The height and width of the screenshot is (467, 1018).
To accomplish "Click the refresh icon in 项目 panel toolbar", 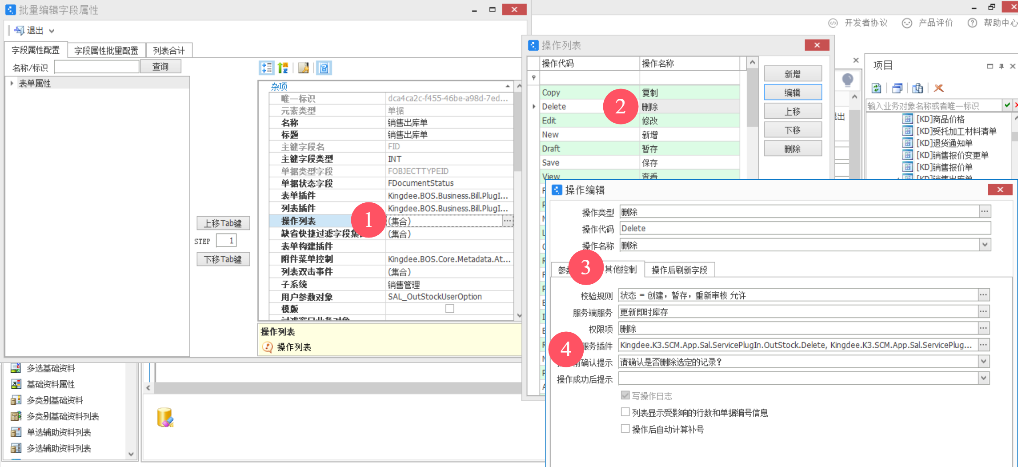I will [x=876, y=88].
